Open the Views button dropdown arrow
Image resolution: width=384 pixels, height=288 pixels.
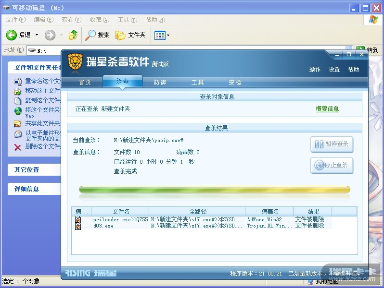tap(168, 36)
